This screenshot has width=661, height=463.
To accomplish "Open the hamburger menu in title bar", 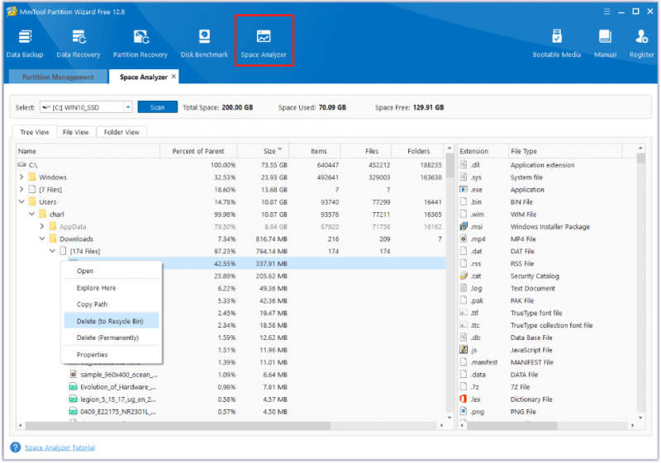I will click(x=606, y=12).
